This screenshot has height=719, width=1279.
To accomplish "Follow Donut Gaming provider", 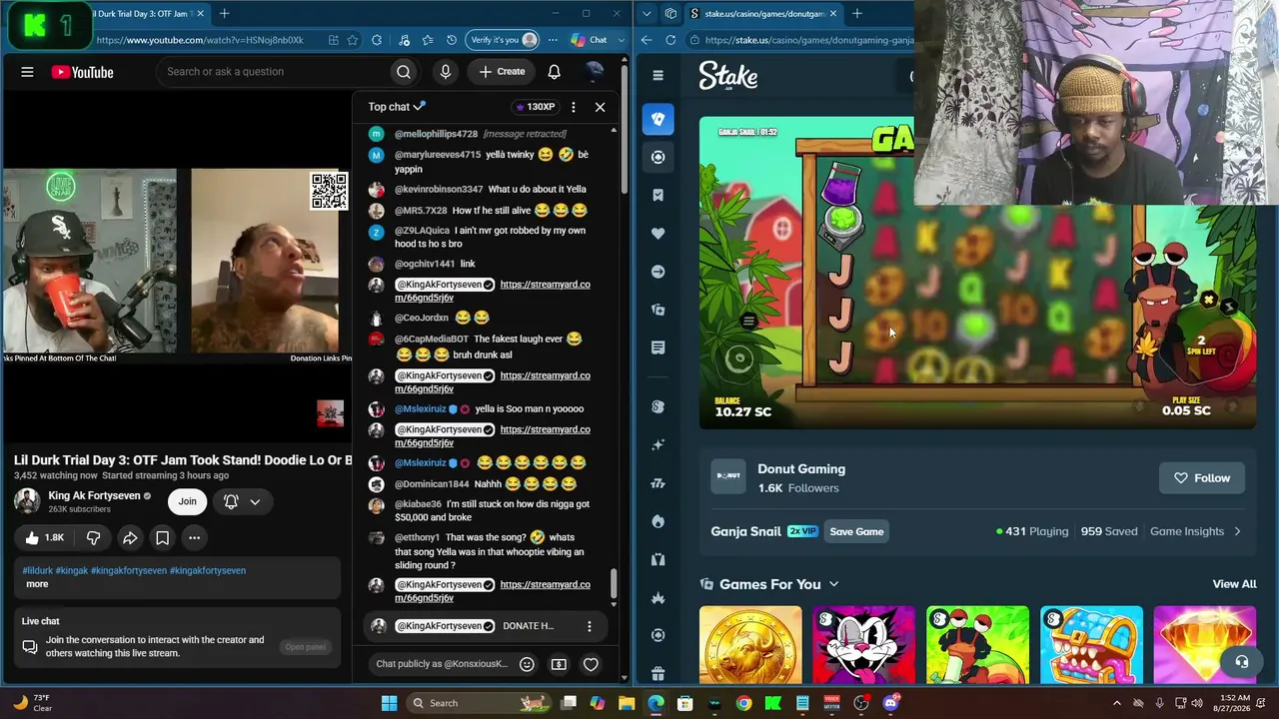I will point(1202,478).
